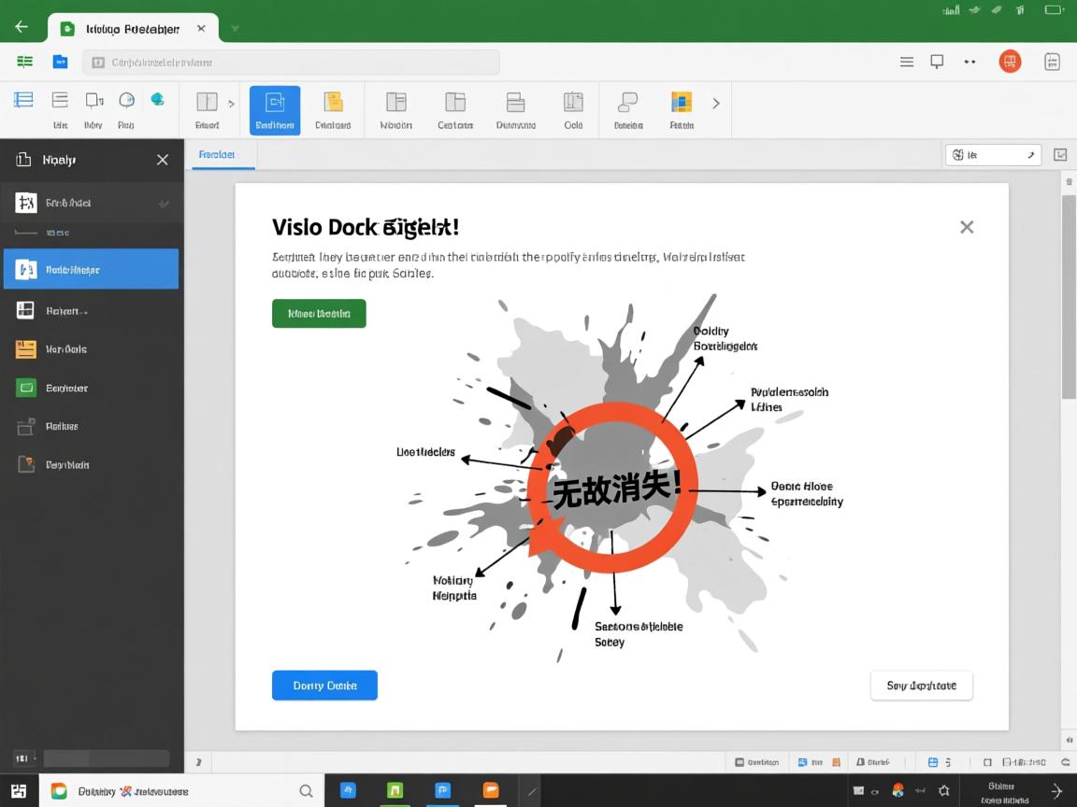1077x807 pixels.
Task: Click the green table icon below back arrow
Action: (x=24, y=62)
